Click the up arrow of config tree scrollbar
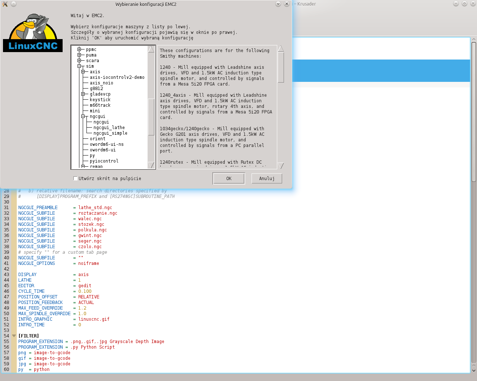Screen dimensions: 477x381 151,49
